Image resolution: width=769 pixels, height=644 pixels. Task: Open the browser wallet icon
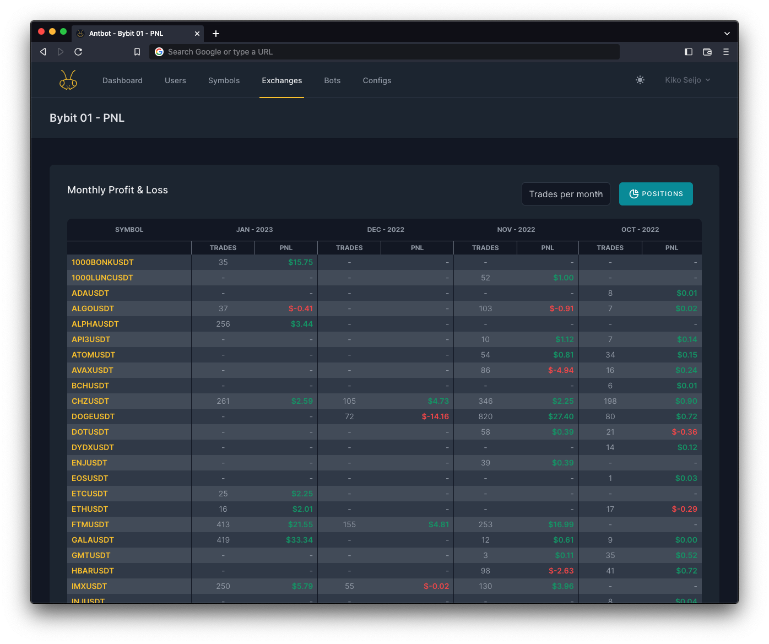click(707, 52)
